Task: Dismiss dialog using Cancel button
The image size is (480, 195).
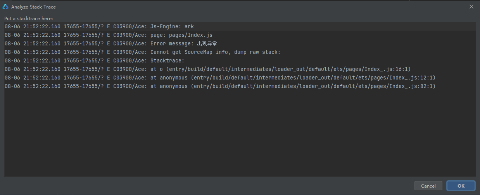Action: pyautogui.click(x=428, y=186)
